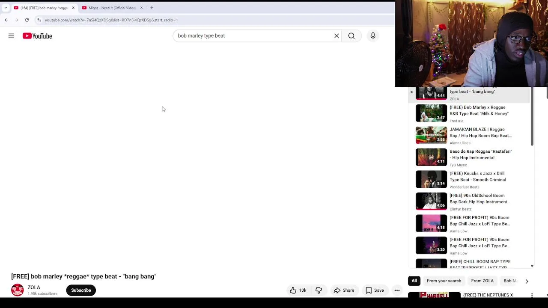
Task: Open THE NEPTUNES video thumbnail
Action: tap(434, 295)
